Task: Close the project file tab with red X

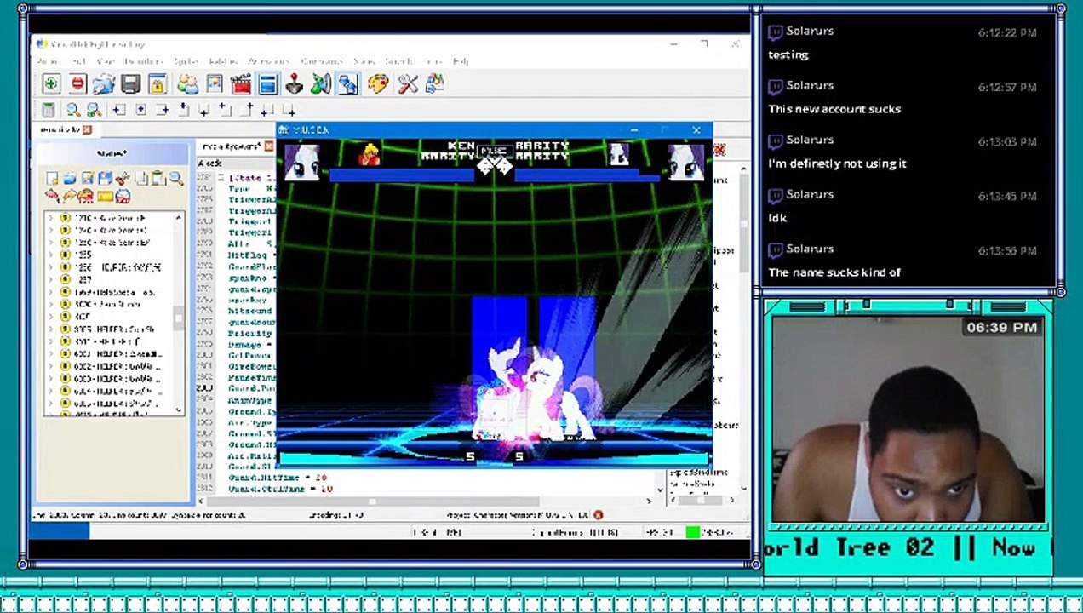Action: [x=87, y=129]
